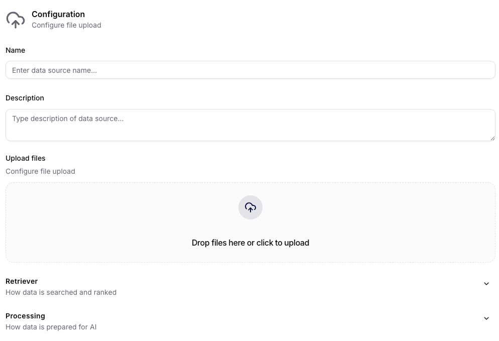Select the 'Configuration' heading text
499x341 pixels.
click(x=58, y=14)
